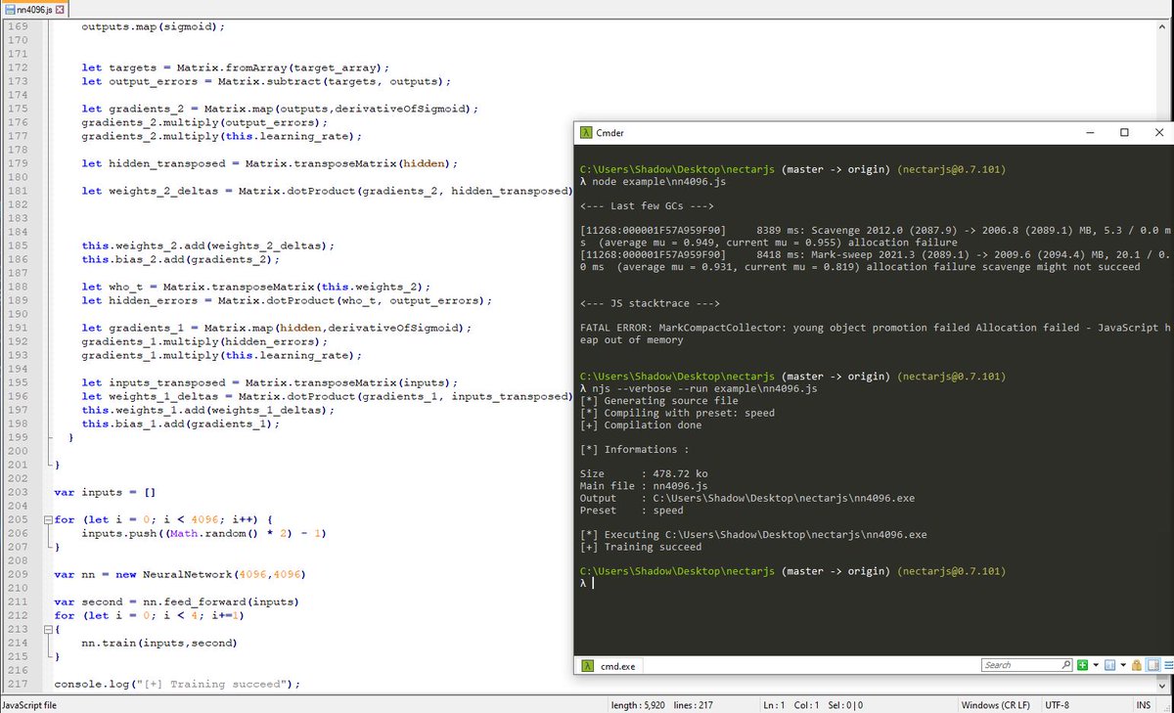The height and width of the screenshot is (713, 1174).
Task: Click 'JavaScript file' in Notepad++ status bar
Action: coord(30,705)
